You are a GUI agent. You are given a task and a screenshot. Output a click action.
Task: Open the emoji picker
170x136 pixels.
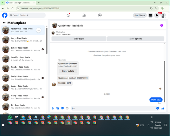coord(157,108)
